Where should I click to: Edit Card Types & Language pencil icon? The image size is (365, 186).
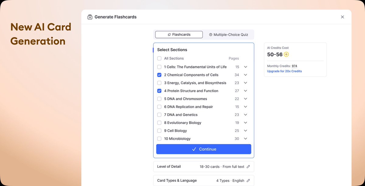tap(248, 181)
